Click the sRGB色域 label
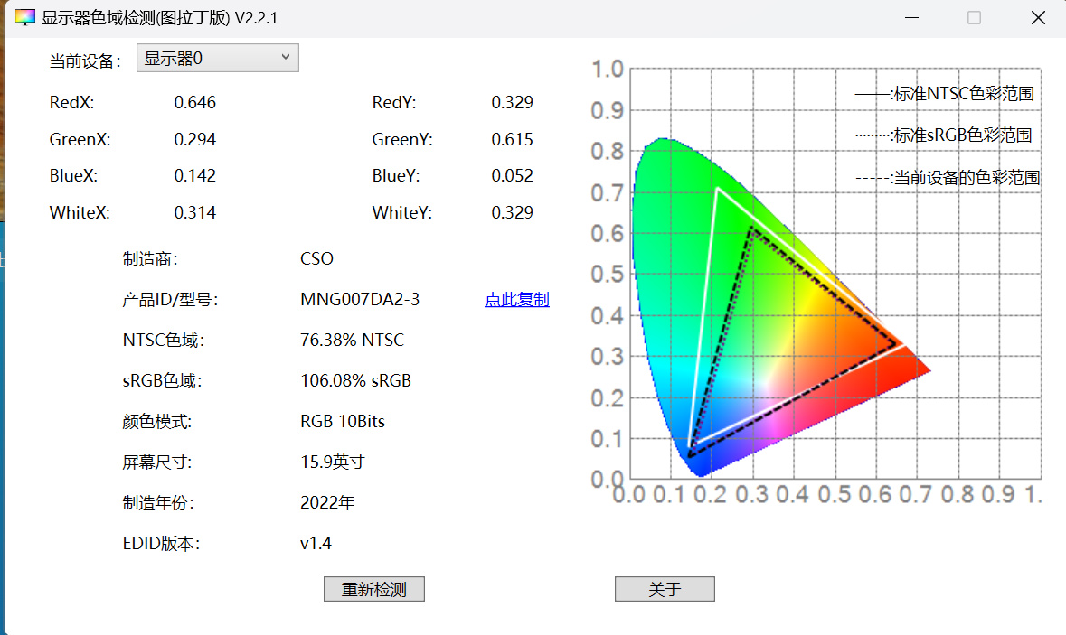The image size is (1066, 635). click(162, 380)
